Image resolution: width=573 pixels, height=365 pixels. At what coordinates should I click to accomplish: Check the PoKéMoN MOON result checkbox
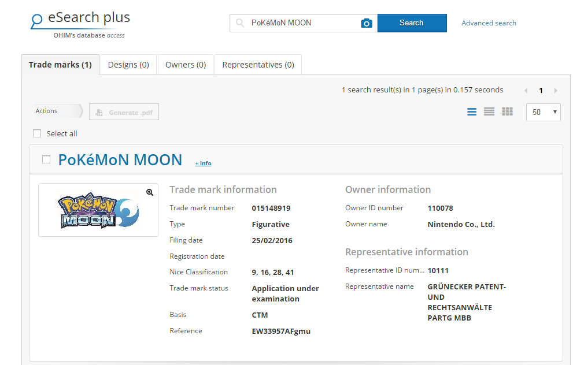coord(46,160)
